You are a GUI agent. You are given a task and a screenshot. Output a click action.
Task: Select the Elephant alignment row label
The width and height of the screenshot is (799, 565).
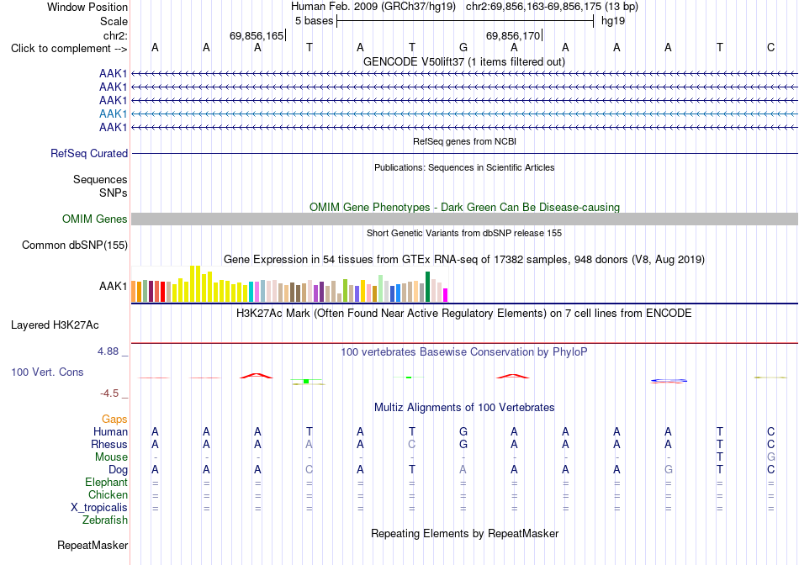(x=106, y=482)
